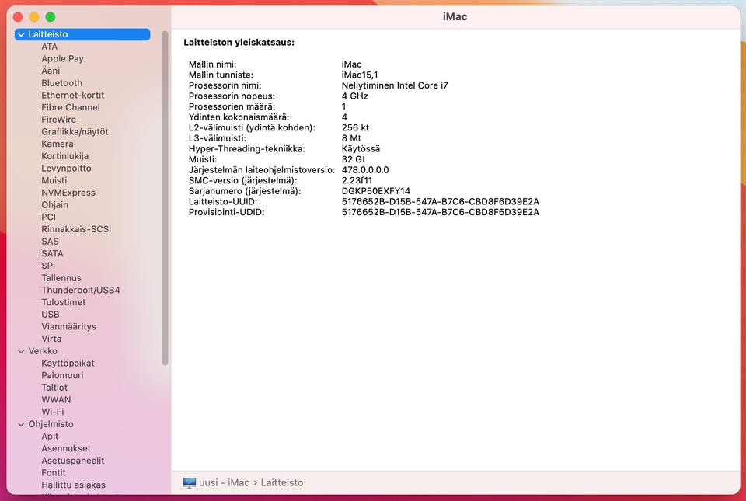Open Grafiikka/näytöt entry

(75, 132)
